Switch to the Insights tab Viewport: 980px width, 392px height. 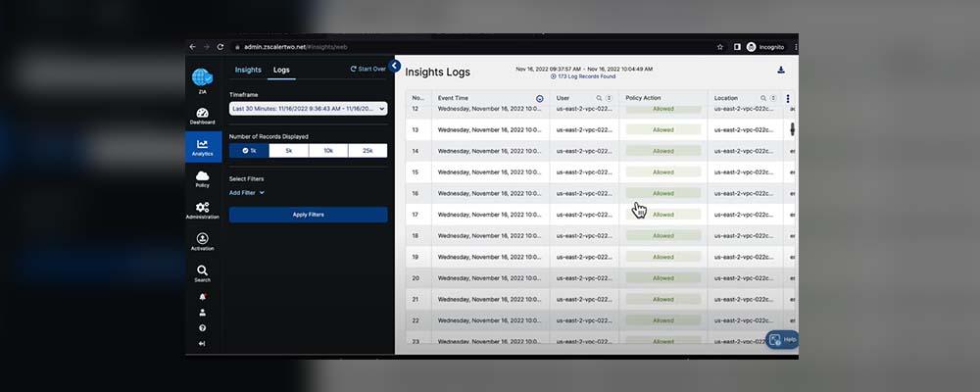click(x=248, y=70)
